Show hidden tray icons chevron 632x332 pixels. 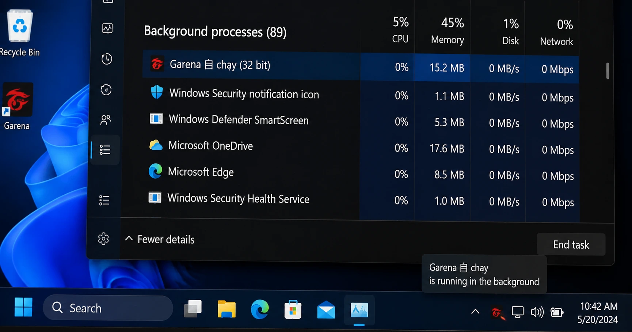click(475, 312)
